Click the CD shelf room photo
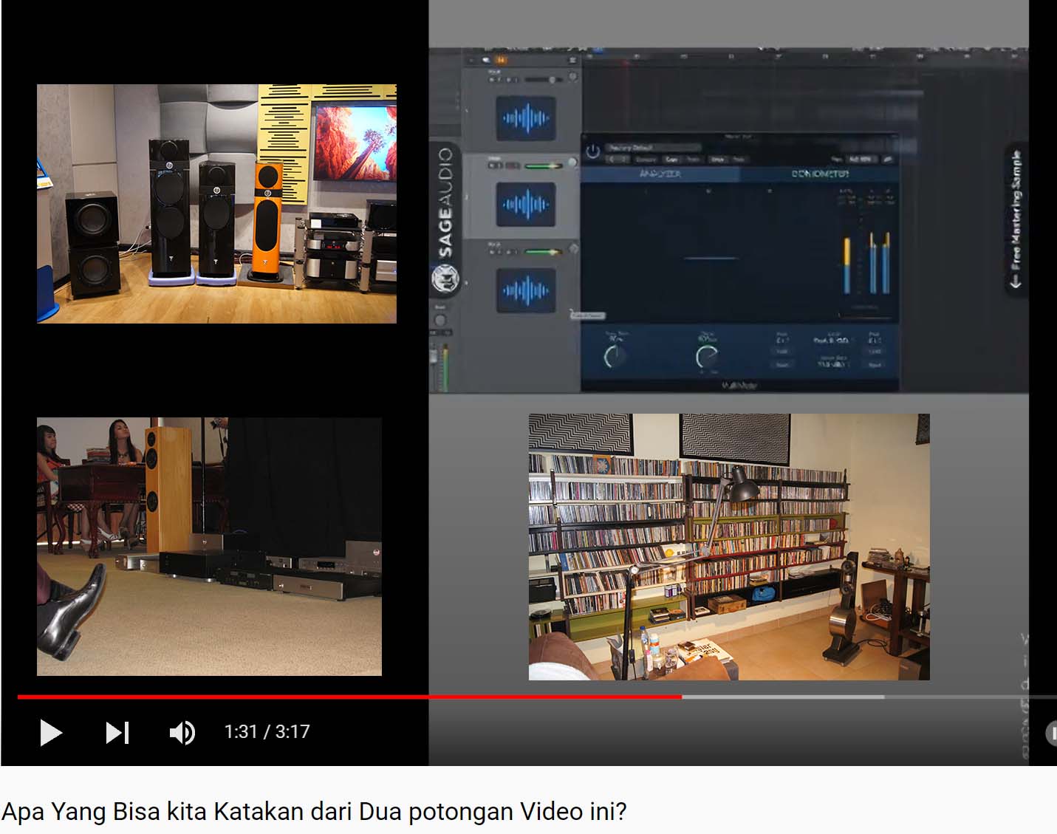The height and width of the screenshot is (834, 1057). pos(728,547)
